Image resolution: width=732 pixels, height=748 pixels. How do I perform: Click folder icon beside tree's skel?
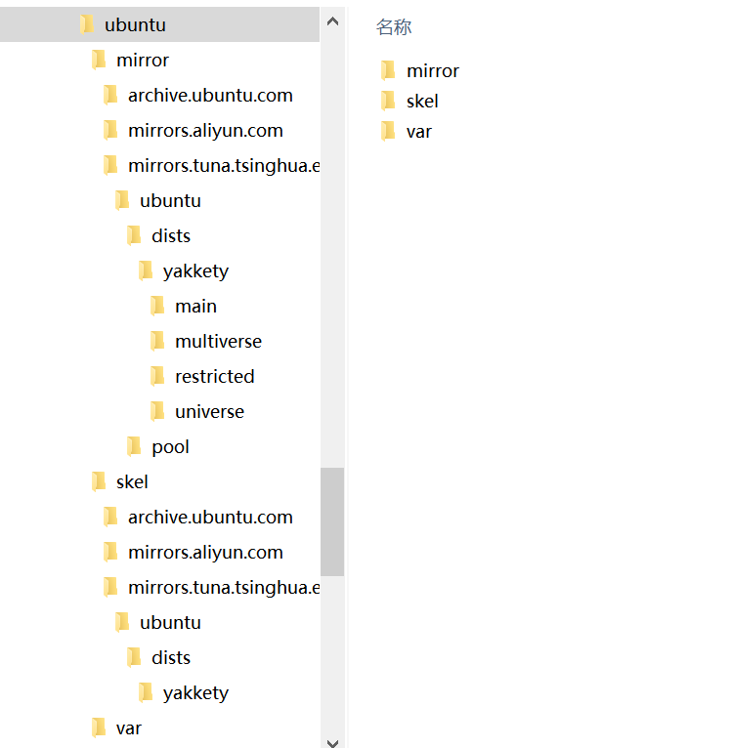pos(99,481)
